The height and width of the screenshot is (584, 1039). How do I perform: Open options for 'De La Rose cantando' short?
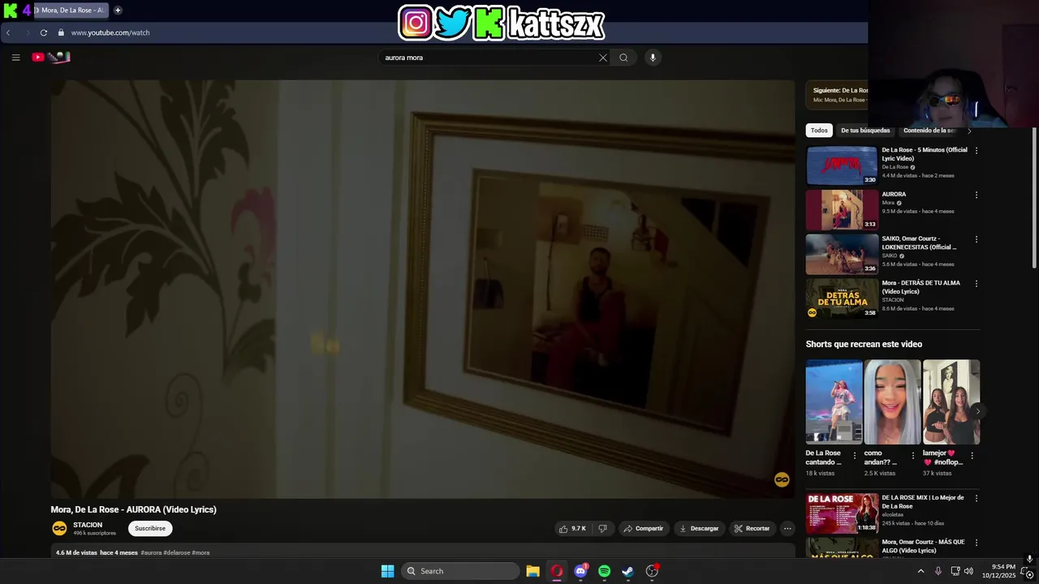(x=854, y=455)
